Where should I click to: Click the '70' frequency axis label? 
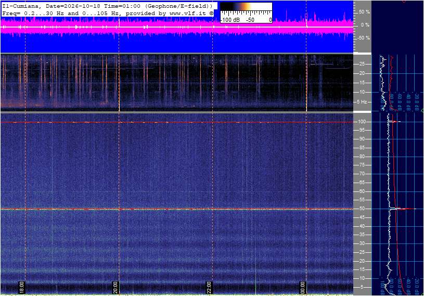[362, 174]
